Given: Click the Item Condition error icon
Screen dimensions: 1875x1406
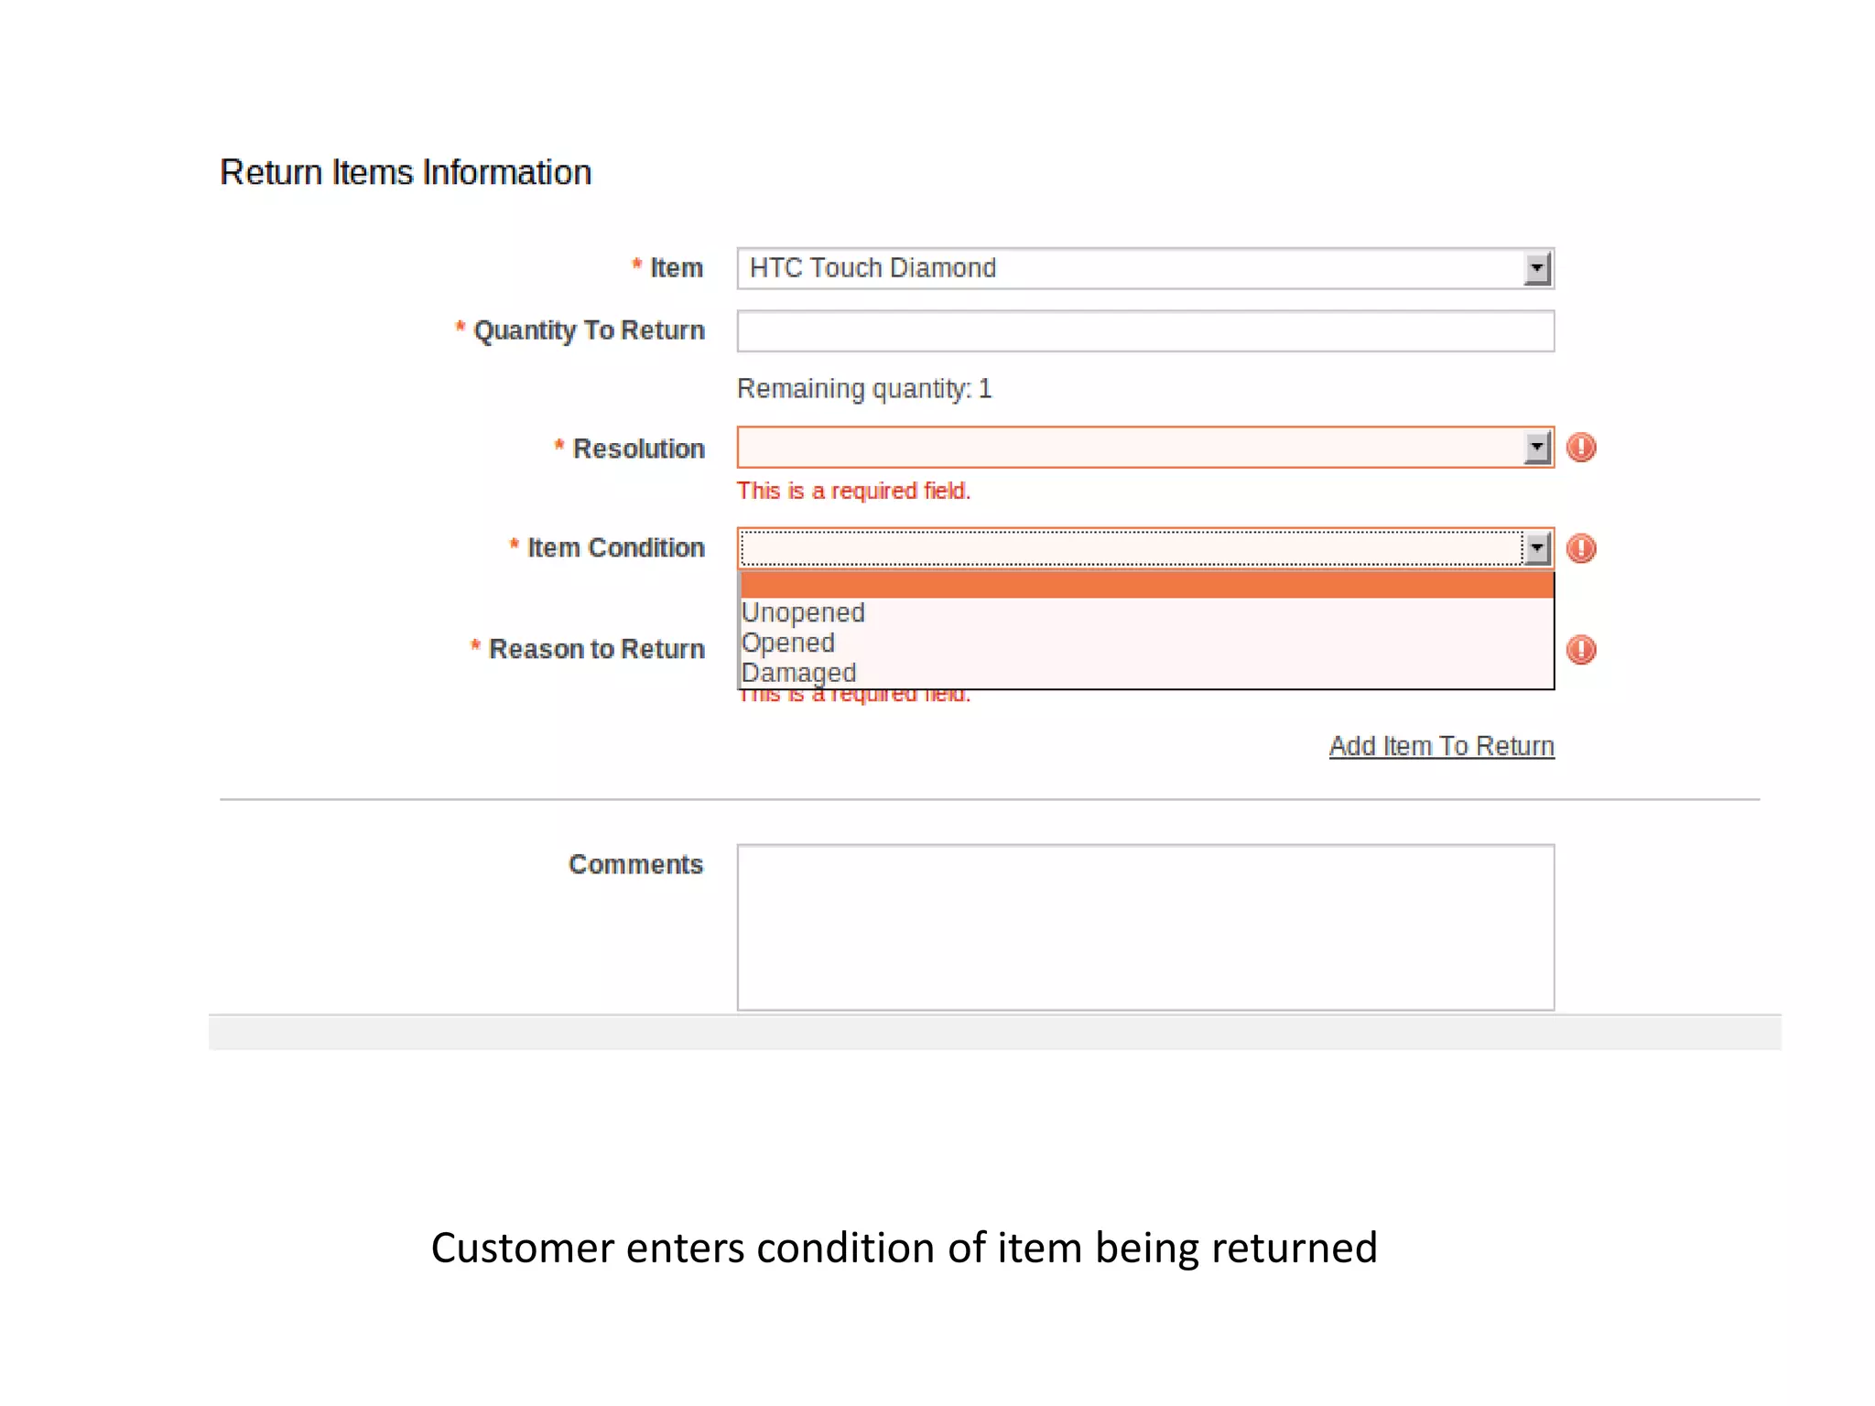Looking at the screenshot, I should [x=1580, y=548].
